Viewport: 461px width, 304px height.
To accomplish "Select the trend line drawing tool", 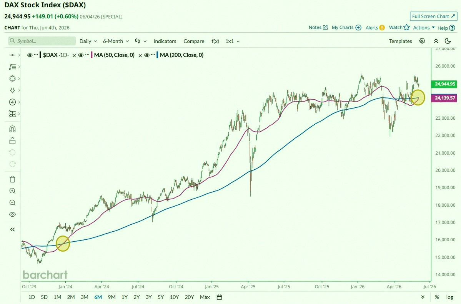I will [x=12, y=55].
